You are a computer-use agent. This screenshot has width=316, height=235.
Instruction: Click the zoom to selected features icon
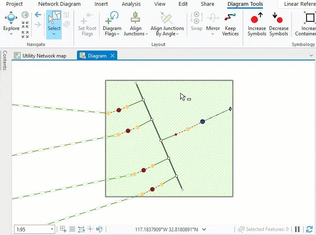tap(241, 229)
